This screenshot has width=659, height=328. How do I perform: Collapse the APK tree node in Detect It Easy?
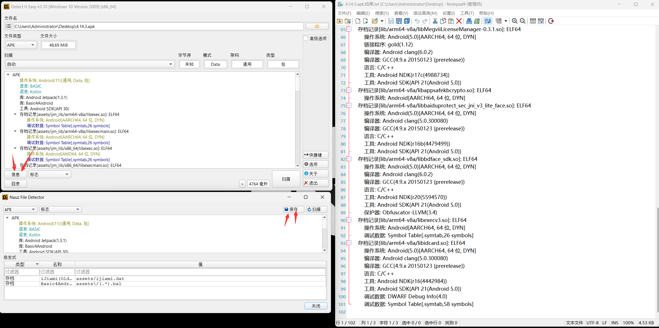[x=7, y=75]
